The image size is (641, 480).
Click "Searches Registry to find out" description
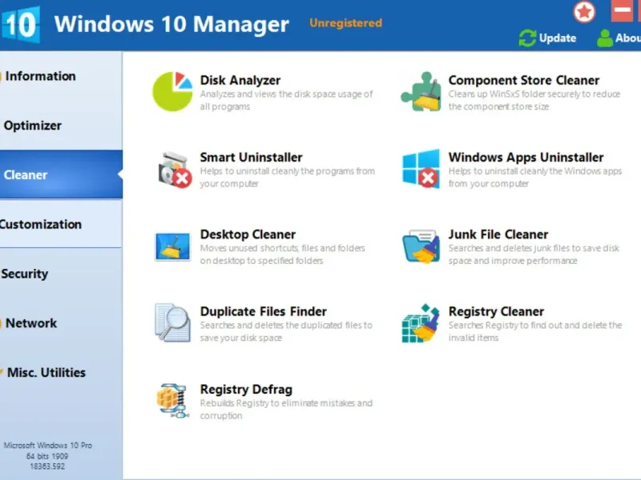(534, 331)
